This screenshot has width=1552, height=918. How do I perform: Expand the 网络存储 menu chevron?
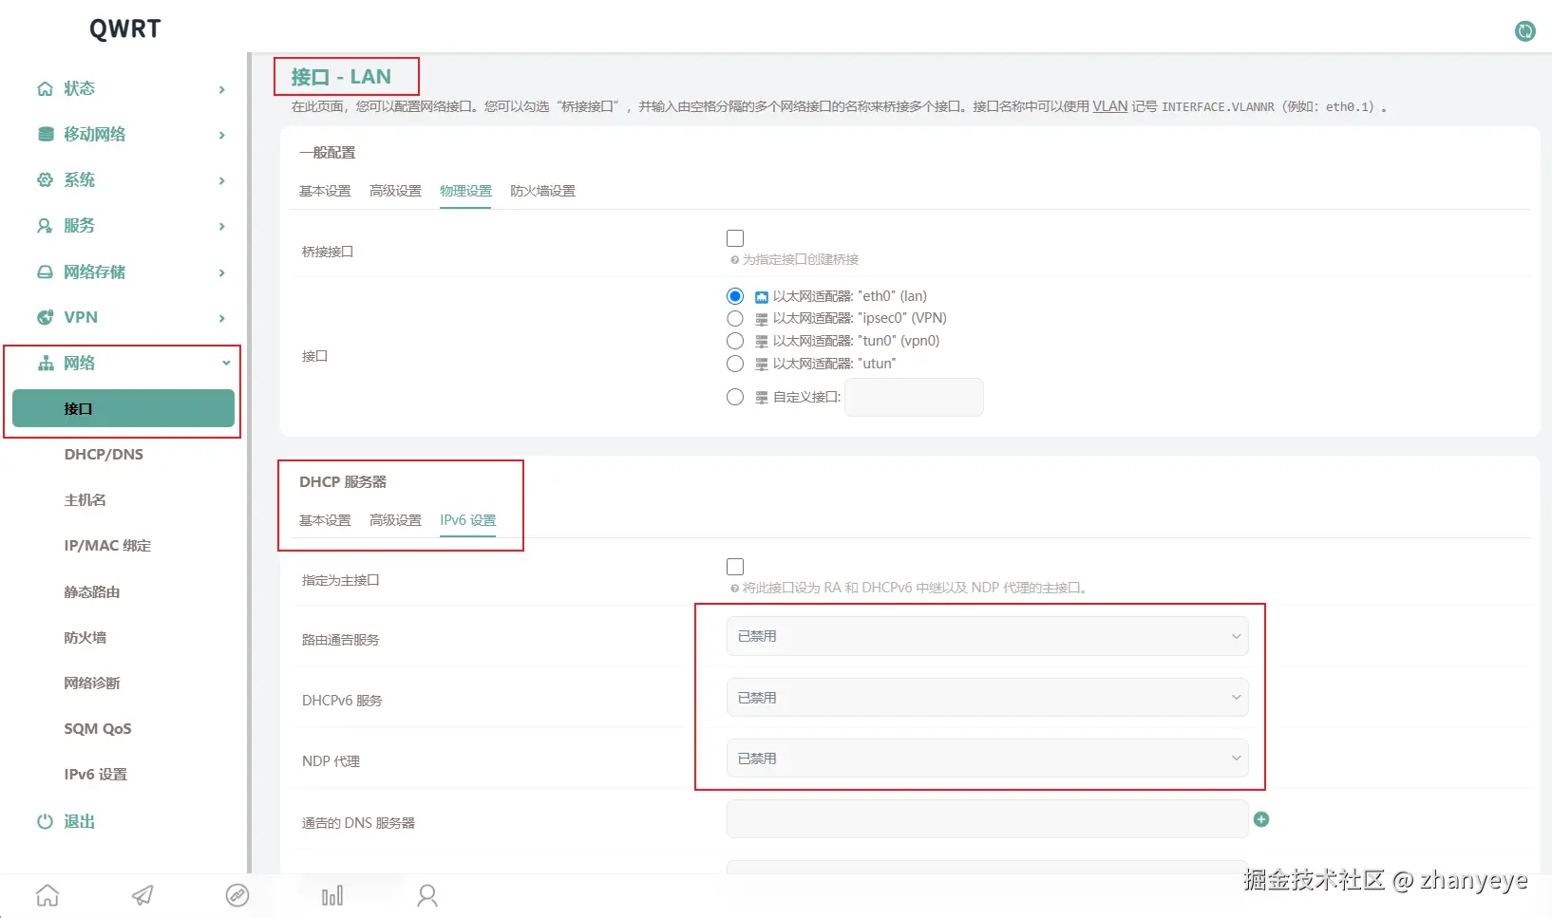click(x=222, y=272)
